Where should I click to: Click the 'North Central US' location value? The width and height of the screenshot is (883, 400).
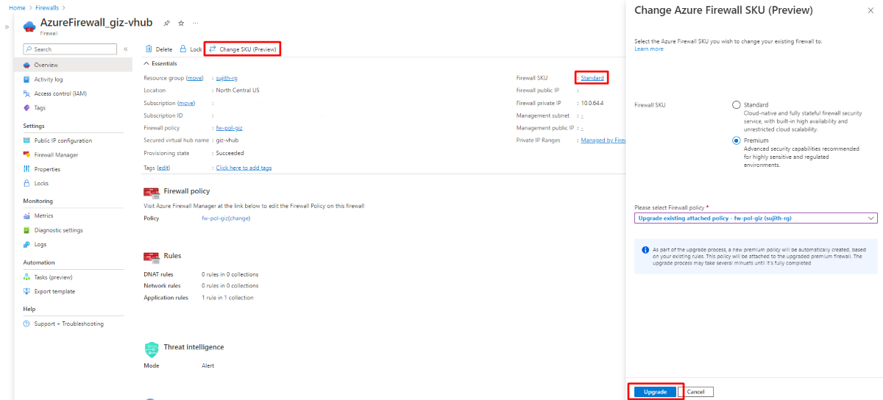coord(237,90)
